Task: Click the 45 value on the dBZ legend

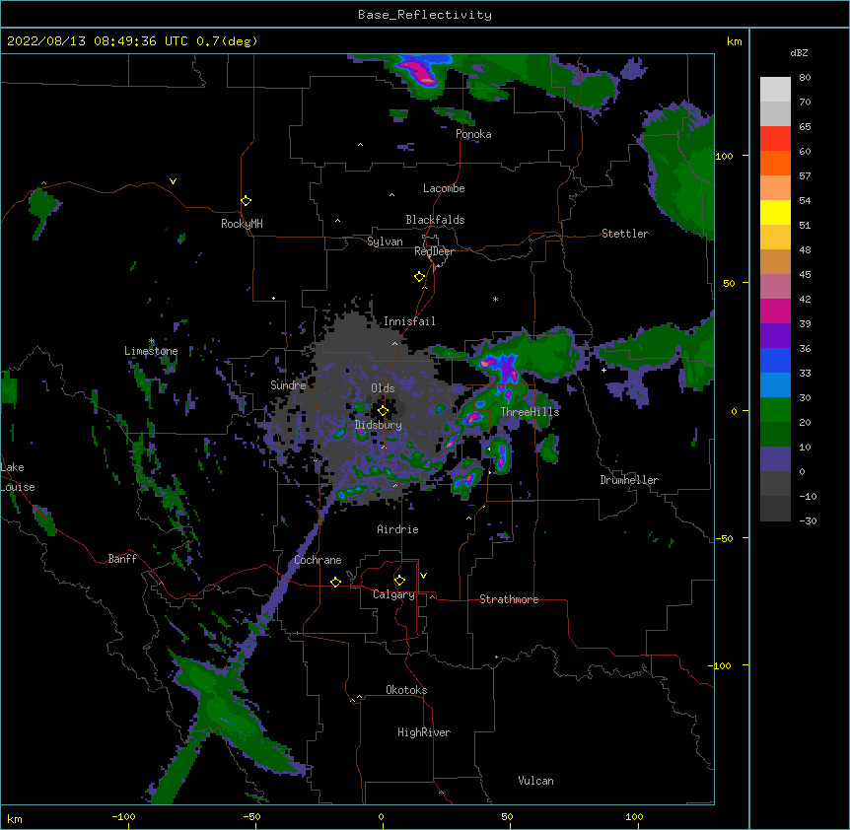Action: pos(805,275)
